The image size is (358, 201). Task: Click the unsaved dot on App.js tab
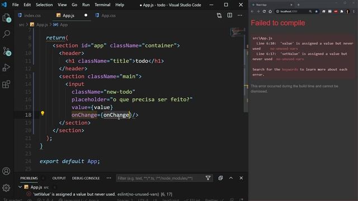click(x=86, y=15)
